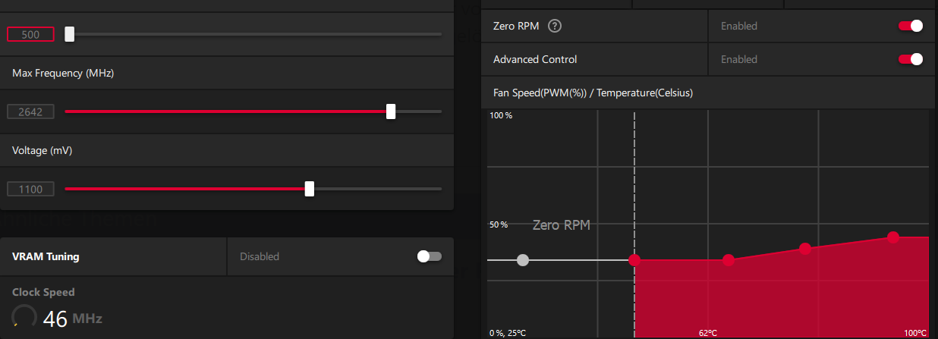Click the Zero RPM setting label
938x339 pixels.
pyautogui.click(x=516, y=26)
